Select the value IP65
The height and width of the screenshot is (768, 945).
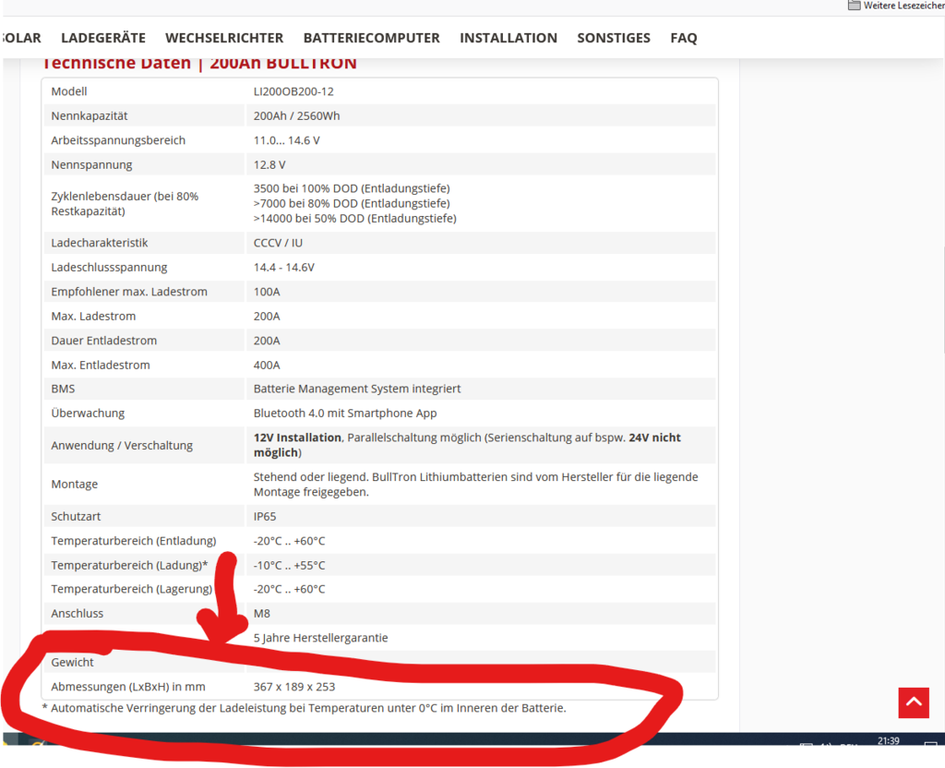pos(265,517)
